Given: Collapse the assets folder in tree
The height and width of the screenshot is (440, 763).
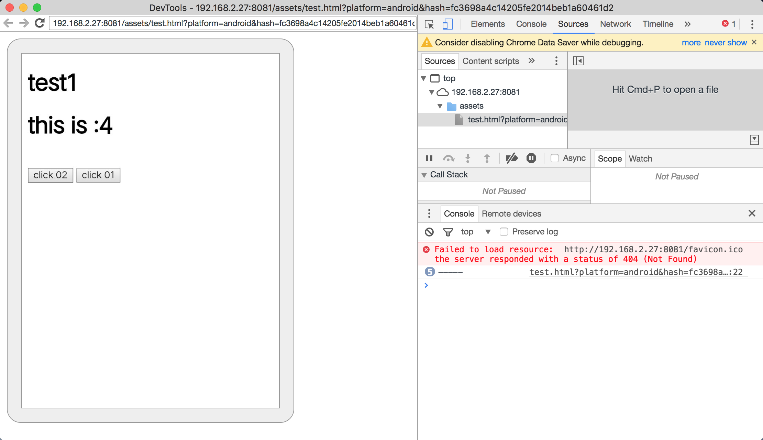Looking at the screenshot, I should tap(440, 106).
